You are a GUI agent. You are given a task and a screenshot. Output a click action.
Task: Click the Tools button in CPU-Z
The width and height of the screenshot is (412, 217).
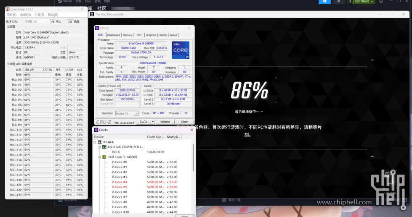[144, 122]
